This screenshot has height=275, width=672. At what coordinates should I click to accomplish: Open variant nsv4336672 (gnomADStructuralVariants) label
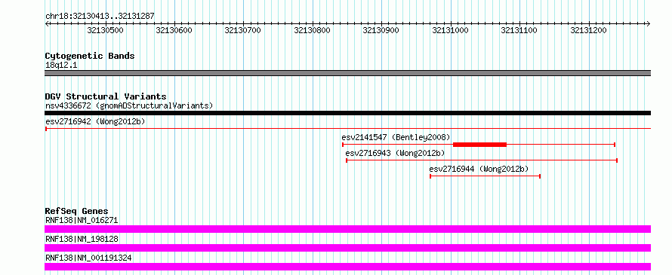(129, 105)
